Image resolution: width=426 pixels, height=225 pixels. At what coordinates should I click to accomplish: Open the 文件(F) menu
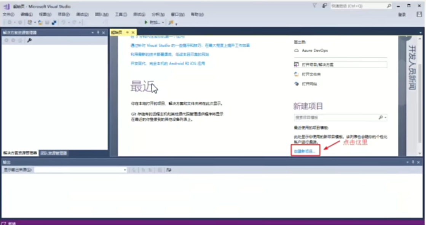tap(8, 14)
